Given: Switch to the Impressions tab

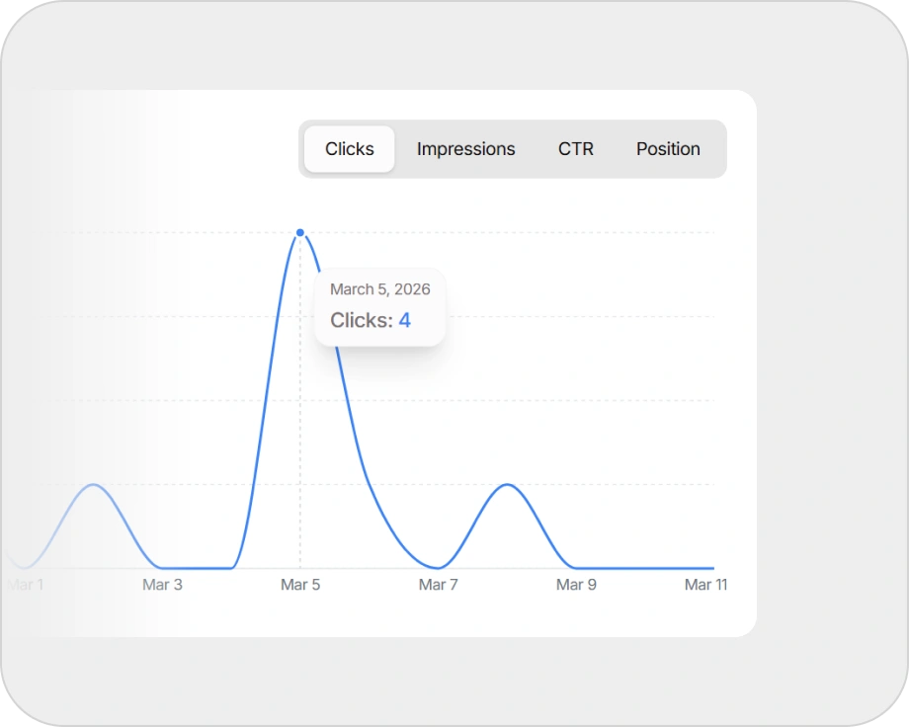Looking at the screenshot, I should 465,149.
